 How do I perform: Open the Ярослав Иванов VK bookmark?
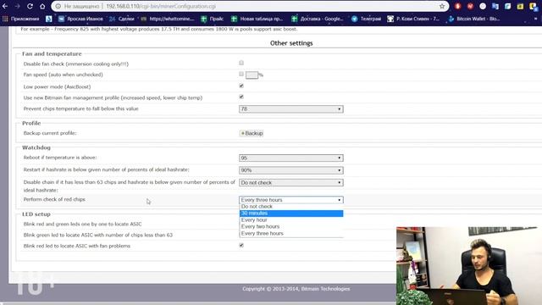point(80,19)
